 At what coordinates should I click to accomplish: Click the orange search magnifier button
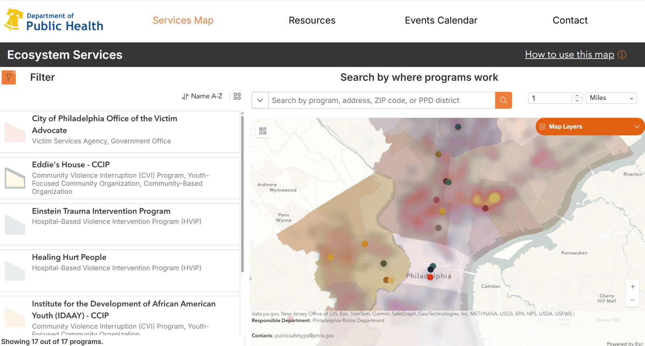click(504, 100)
